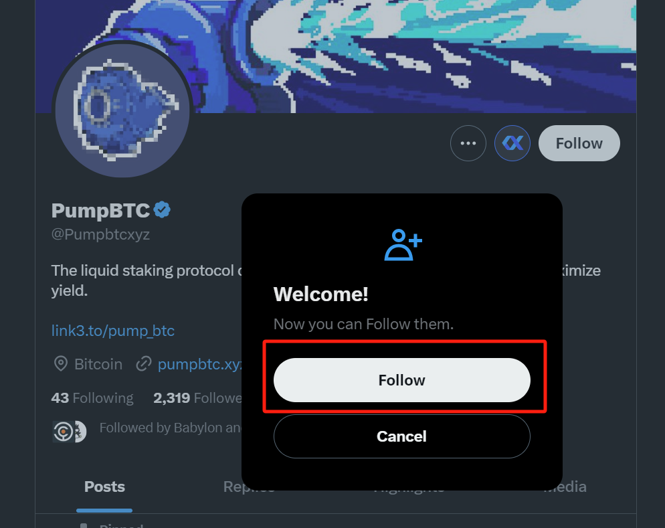Open the three-dot more options menu
665x528 pixels.
[x=468, y=143]
